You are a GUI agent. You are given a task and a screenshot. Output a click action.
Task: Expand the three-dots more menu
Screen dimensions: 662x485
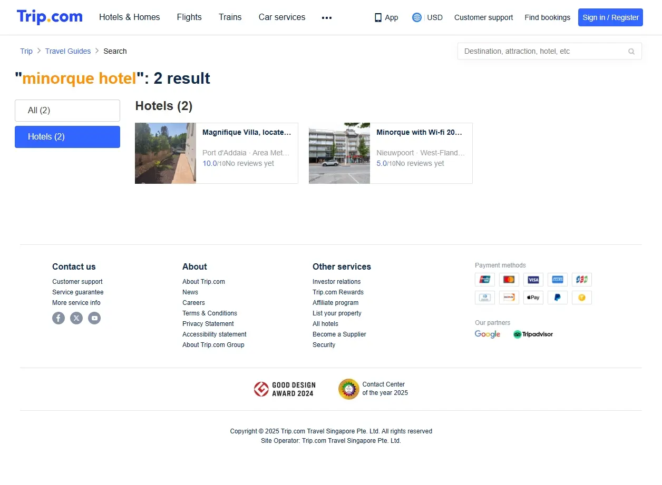tap(327, 17)
